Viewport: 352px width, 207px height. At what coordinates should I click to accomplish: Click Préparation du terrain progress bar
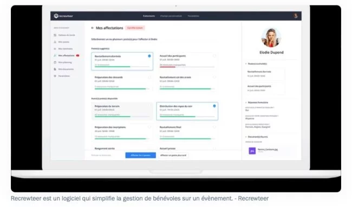tap(122, 117)
